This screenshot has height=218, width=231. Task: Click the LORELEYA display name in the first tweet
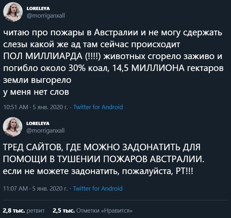37,9
